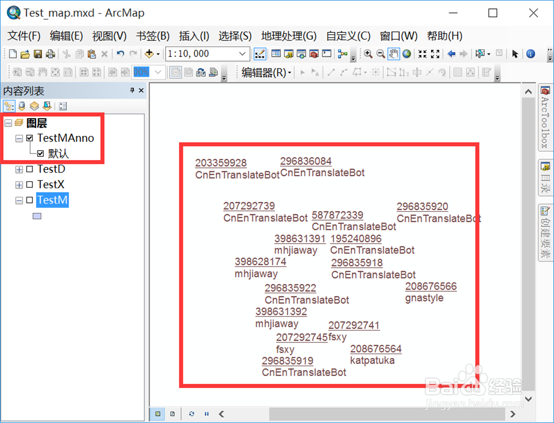
Task: Open the 目录 side tab
Action: click(x=545, y=177)
